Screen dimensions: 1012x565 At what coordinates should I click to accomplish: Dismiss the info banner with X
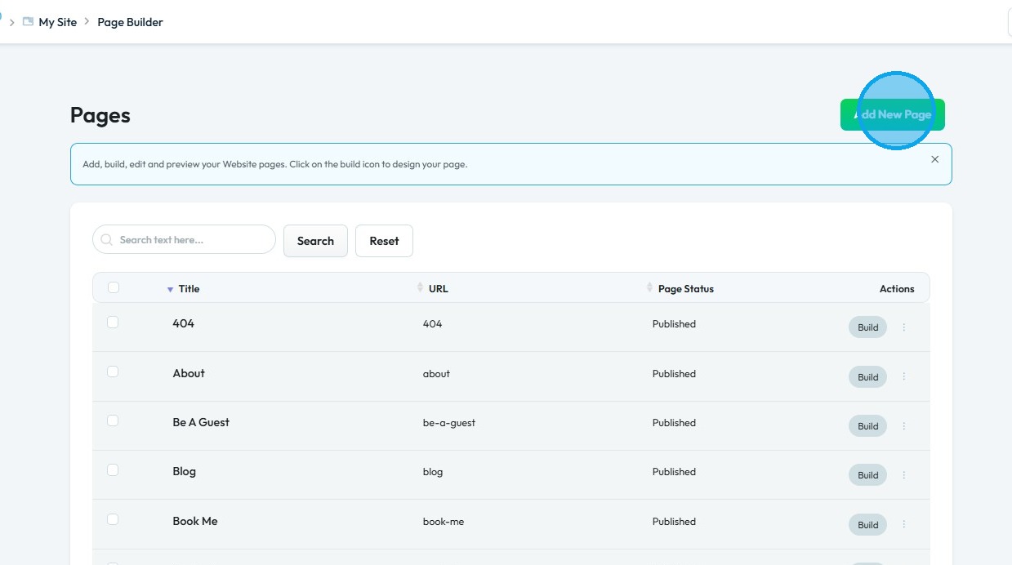pyautogui.click(x=935, y=159)
